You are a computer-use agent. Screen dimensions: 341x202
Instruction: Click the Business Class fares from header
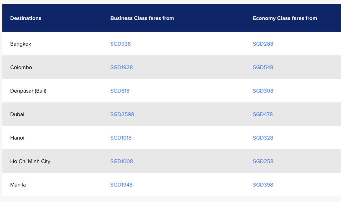click(142, 18)
